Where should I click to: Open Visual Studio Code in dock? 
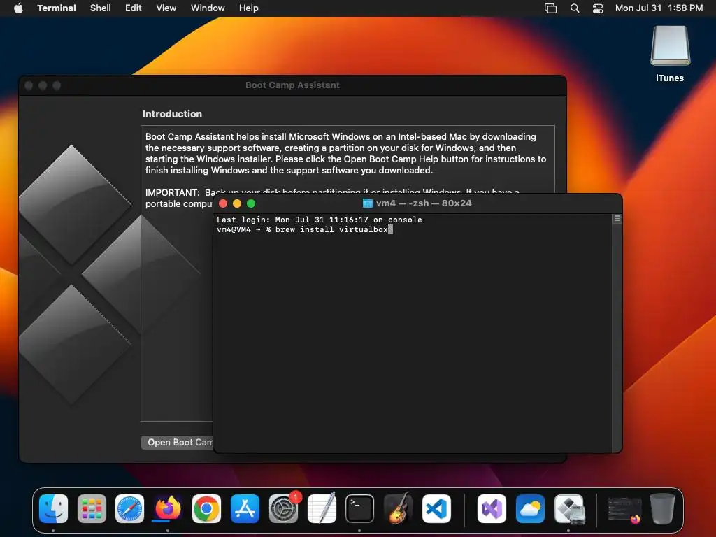click(436, 509)
